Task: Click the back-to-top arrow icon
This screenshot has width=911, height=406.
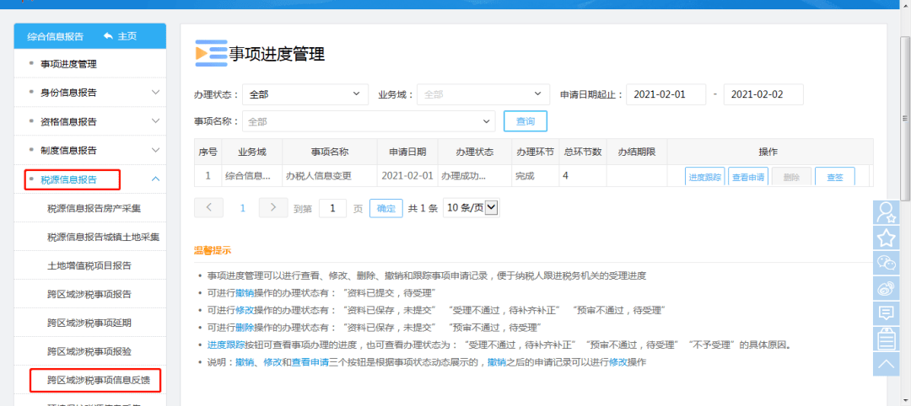Action: click(x=886, y=364)
